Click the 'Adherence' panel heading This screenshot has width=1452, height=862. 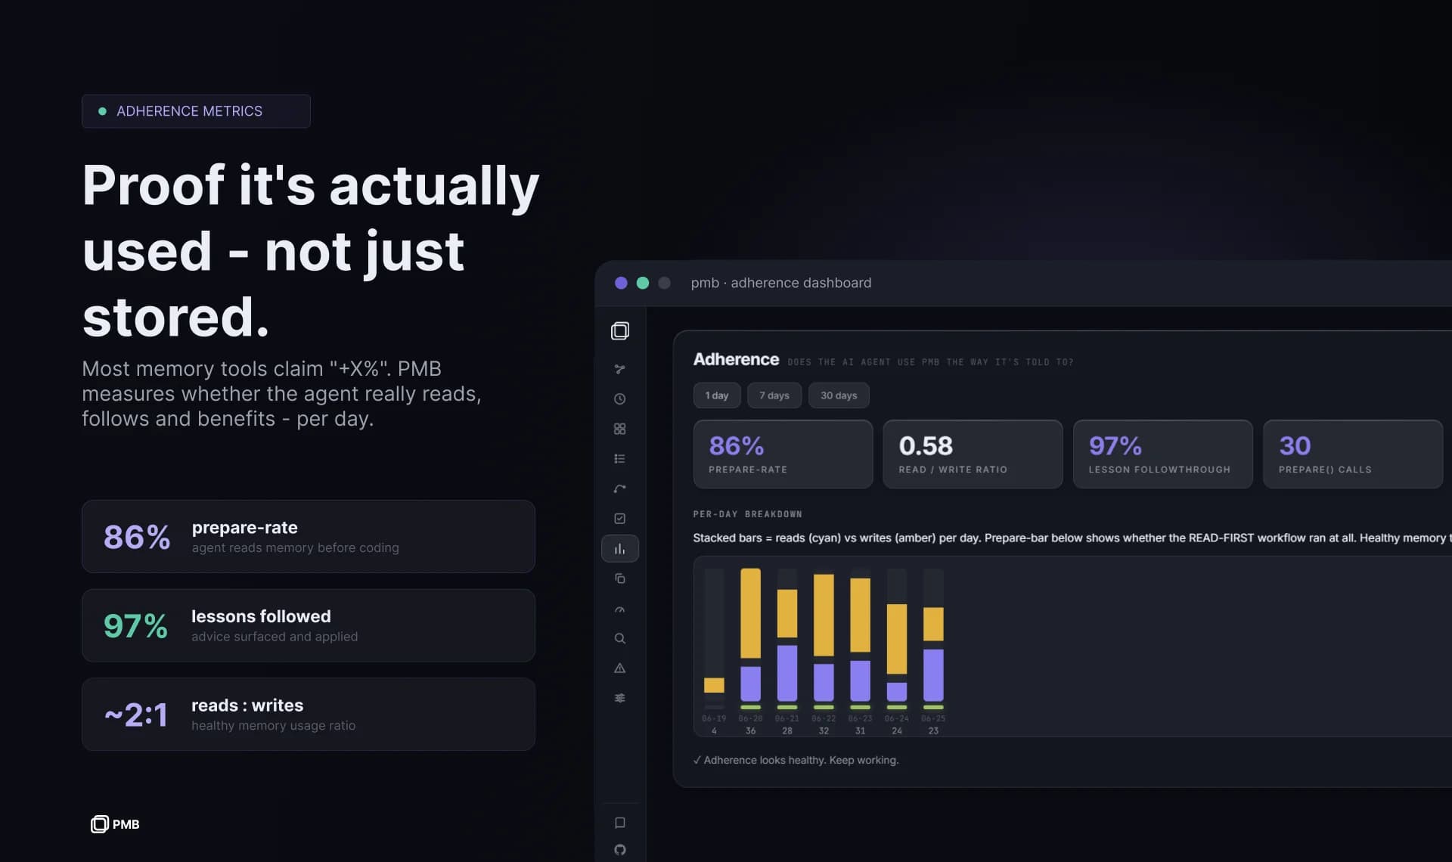(x=736, y=359)
